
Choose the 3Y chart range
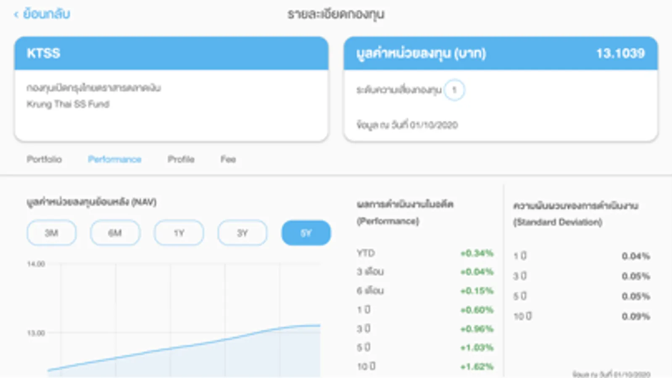click(x=242, y=233)
